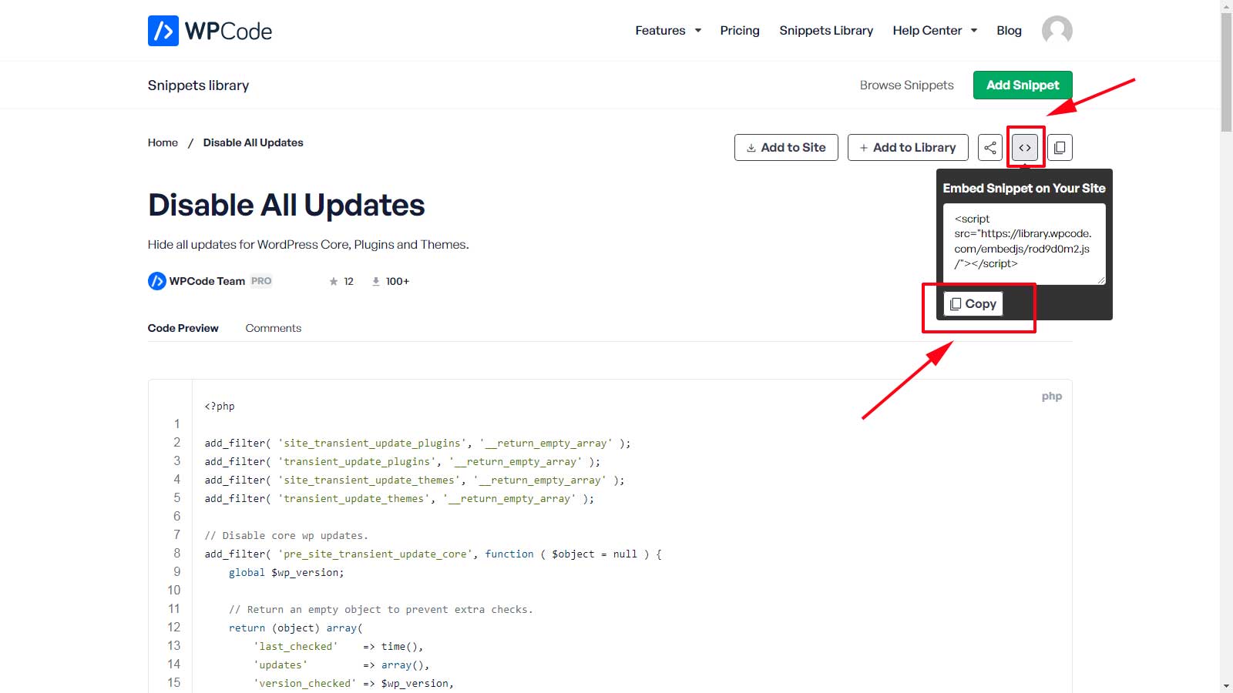Click the snippet description text
Viewport: 1233px width, 693px height.
[x=308, y=245]
